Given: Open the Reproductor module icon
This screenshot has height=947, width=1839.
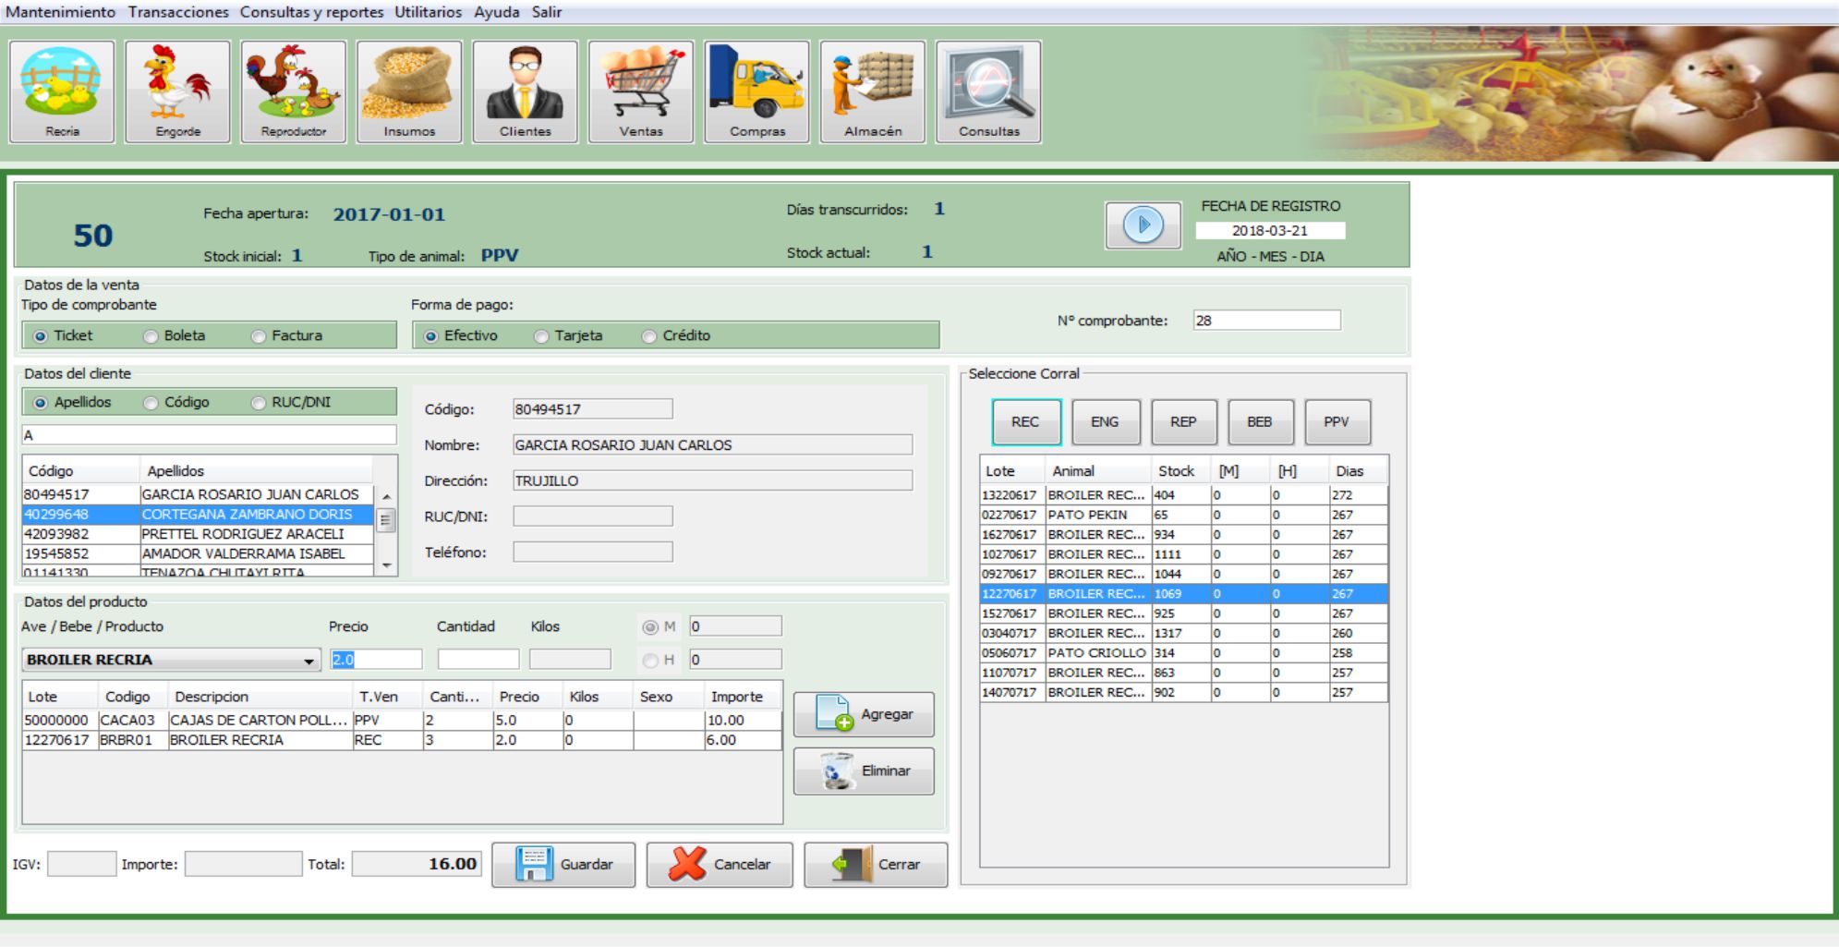Looking at the screenshot, I should tap(293, 91).
